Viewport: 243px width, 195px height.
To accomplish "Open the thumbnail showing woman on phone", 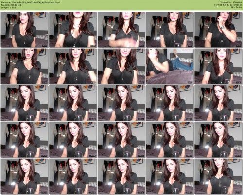I will 218,30.
